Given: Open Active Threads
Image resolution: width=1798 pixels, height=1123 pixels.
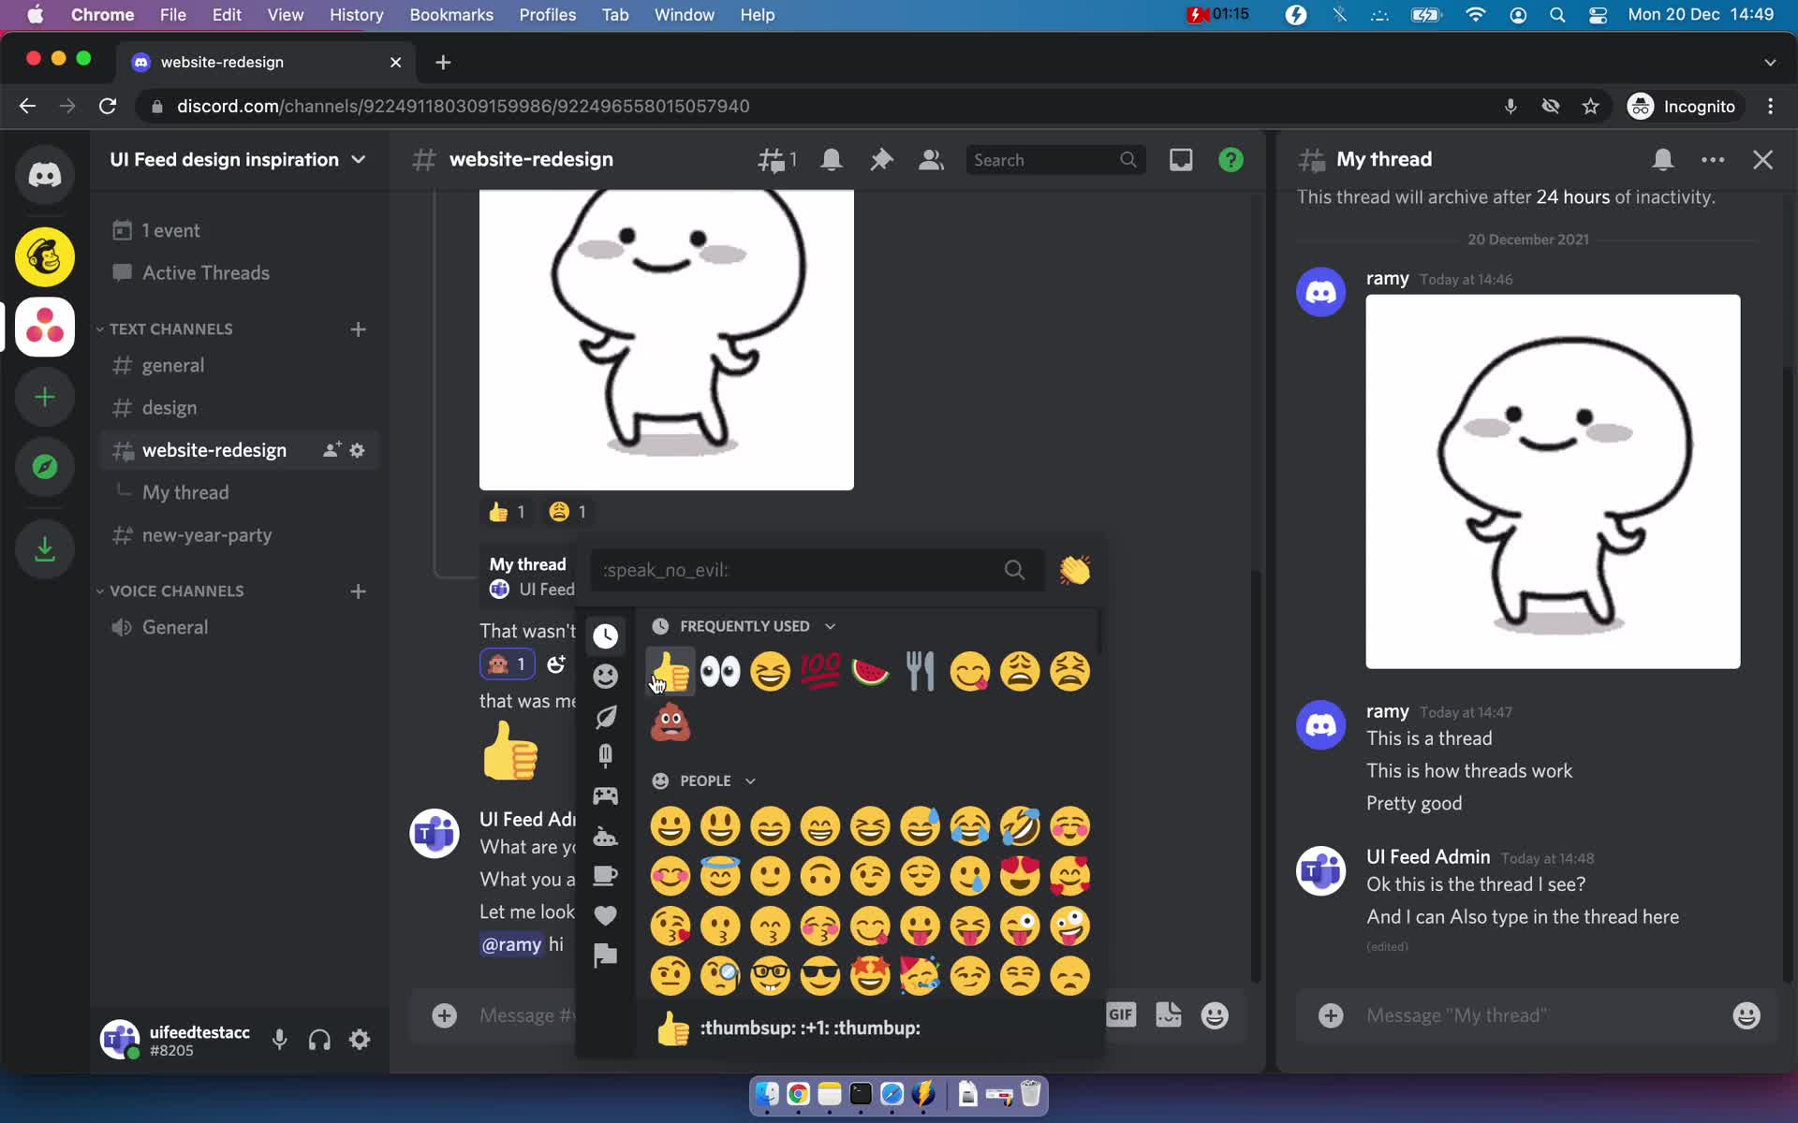Looking at the screenshot, I should (239, 273).
